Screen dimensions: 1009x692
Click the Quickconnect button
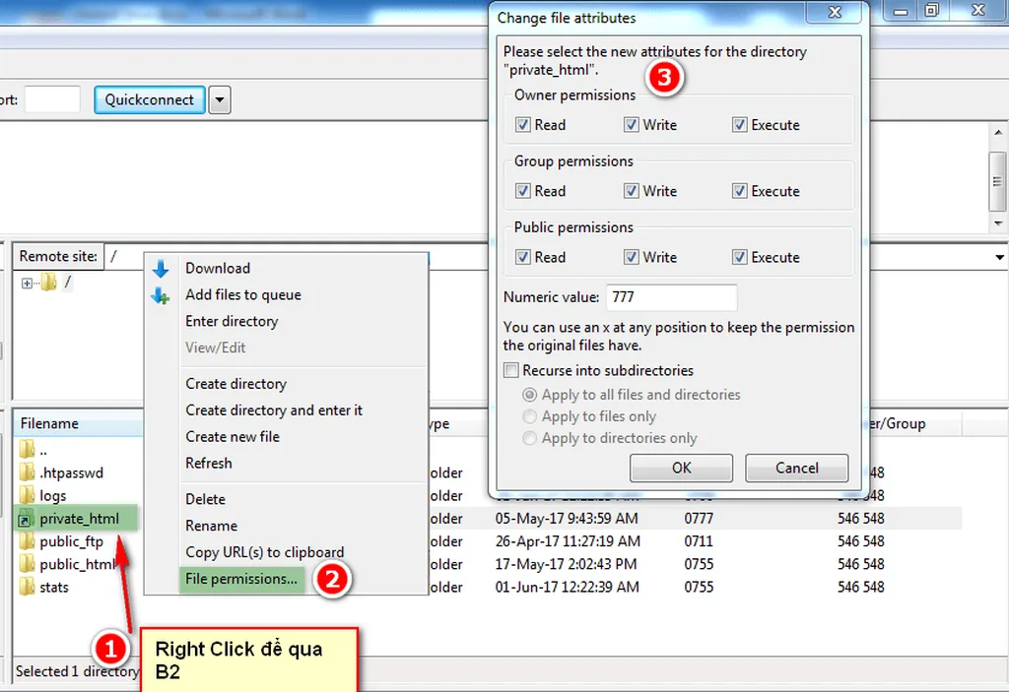tap(150, 99)
